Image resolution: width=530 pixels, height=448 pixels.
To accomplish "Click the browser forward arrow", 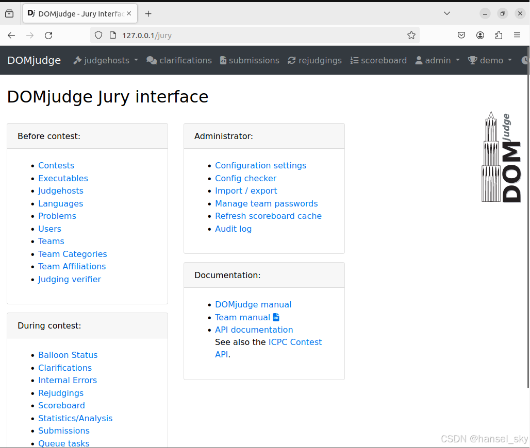I will [30, 36].
